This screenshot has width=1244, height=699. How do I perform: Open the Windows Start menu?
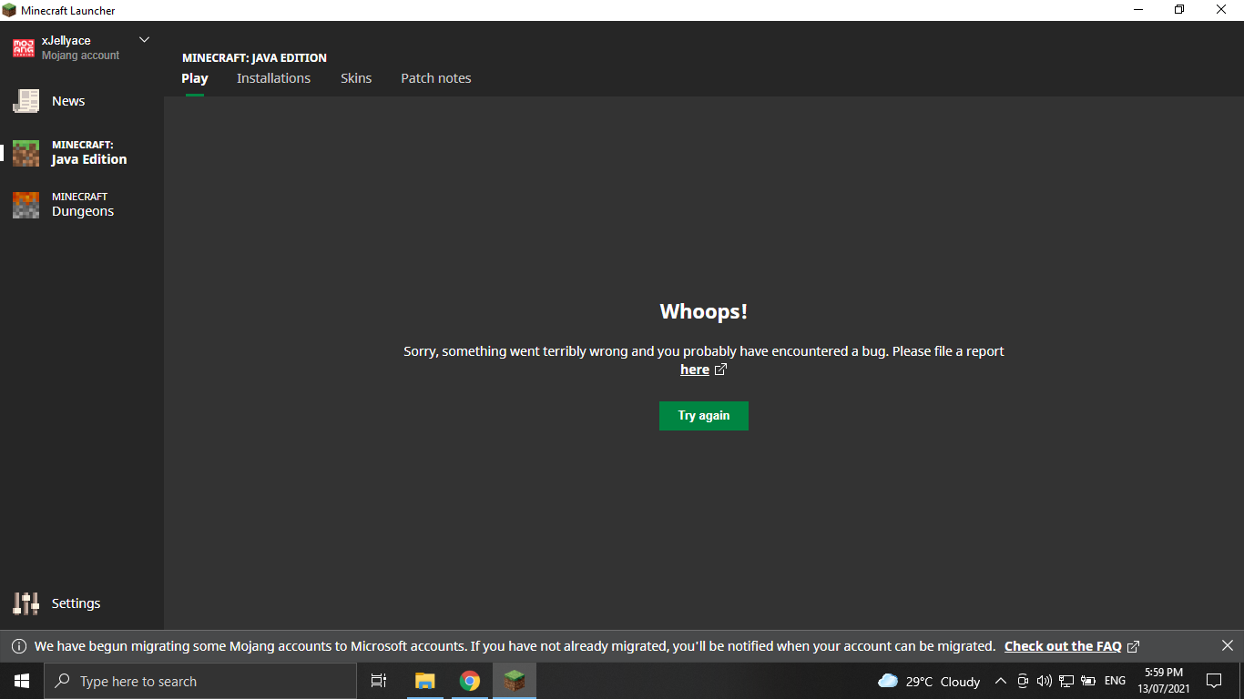tap(22, 681)
